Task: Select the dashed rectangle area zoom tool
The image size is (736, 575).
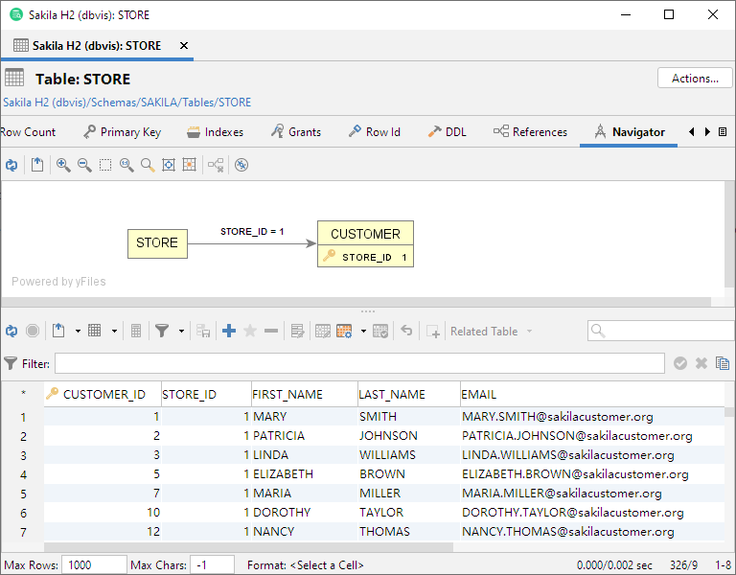Action: point(105,165)
